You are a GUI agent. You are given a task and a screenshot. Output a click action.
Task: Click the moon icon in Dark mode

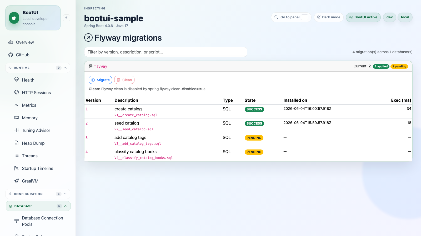click(x=319, y=17)
